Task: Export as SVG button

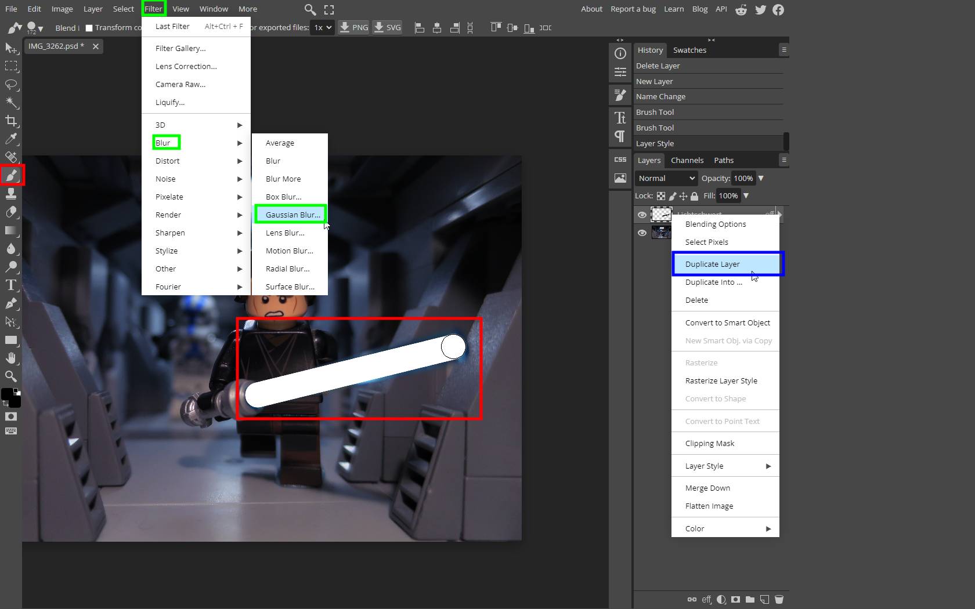Action: 388,27
